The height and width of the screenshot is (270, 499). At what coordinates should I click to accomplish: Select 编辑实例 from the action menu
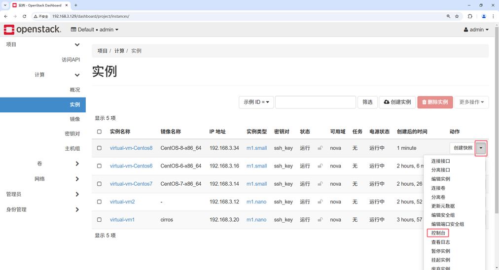point(440,179)
